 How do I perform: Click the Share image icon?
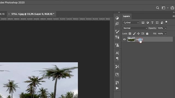tap(172, 8)
